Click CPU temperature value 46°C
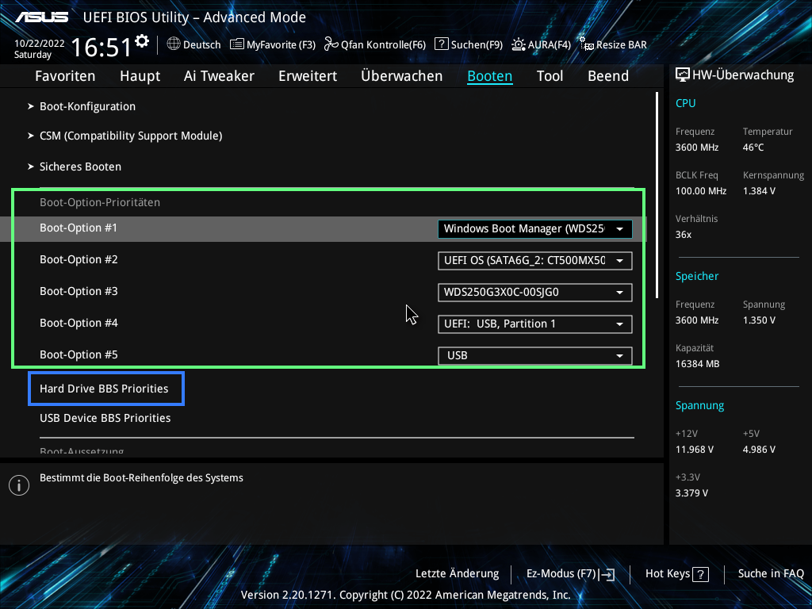The height and width of the screenshot is (609, 812). pyautogui.click(x=753, y=147)
